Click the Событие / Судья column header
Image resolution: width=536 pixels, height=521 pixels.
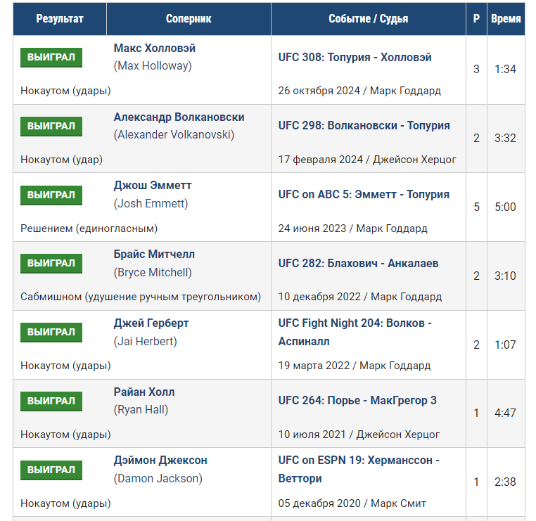point(369,19)
